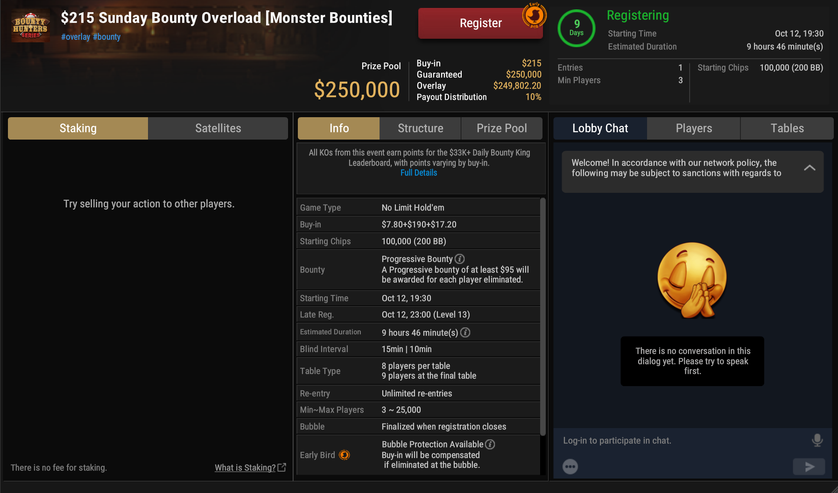838x493 pixels.
Task: Click the Payout Distribution value 10%
Action: [534, 97]
